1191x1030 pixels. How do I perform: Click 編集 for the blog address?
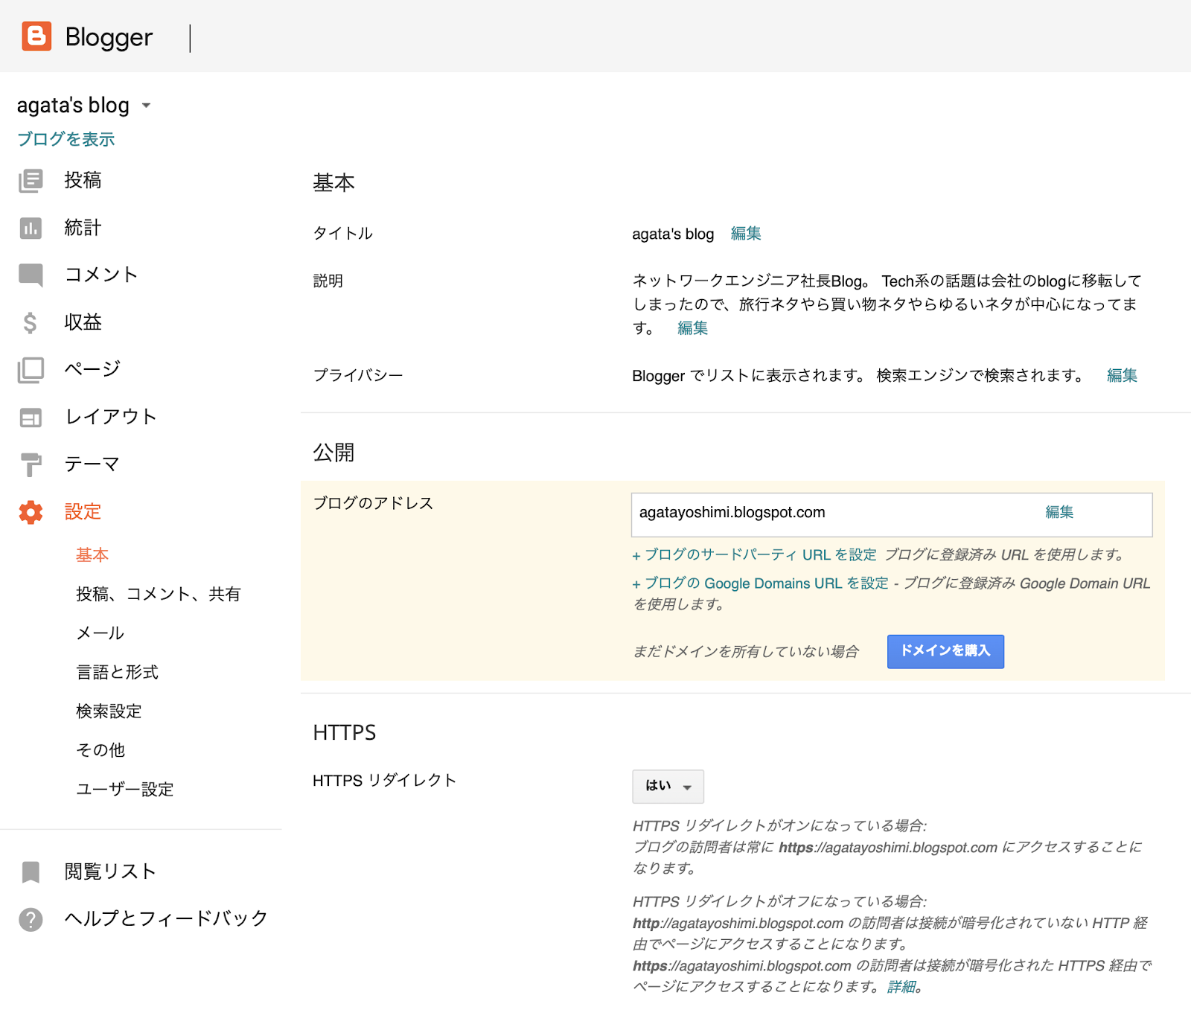[1059, 512]
